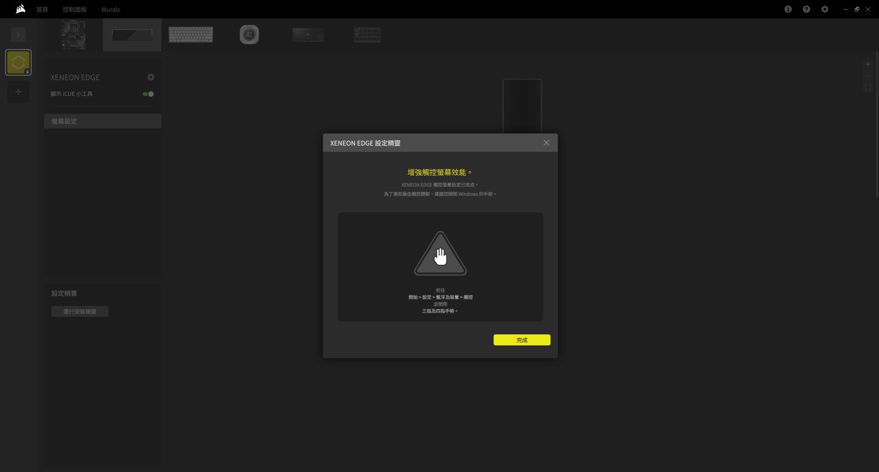Click the 運行安裝精靈 button

click(x=80, y=312)
